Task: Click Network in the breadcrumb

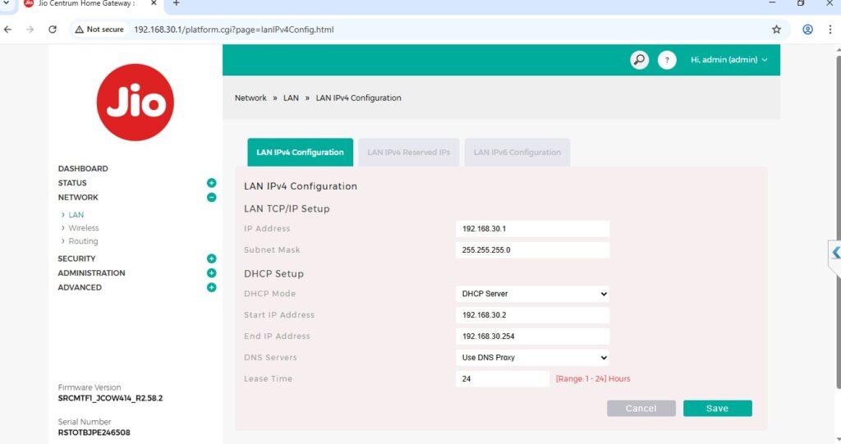Action: tap(250, 98)
